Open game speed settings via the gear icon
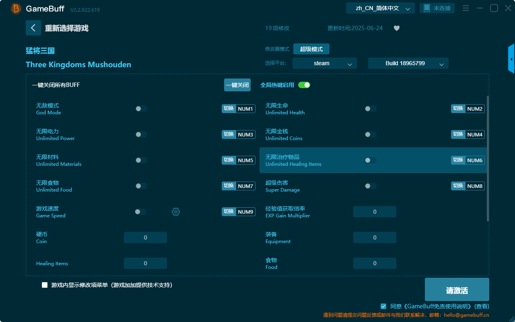The height and width of the screenshot is (322, 515). (x=176, y=211)
